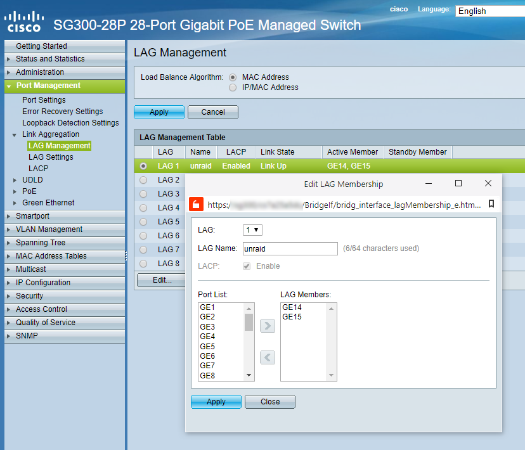Expand the Smartport menu

click(x=65, y=216)
